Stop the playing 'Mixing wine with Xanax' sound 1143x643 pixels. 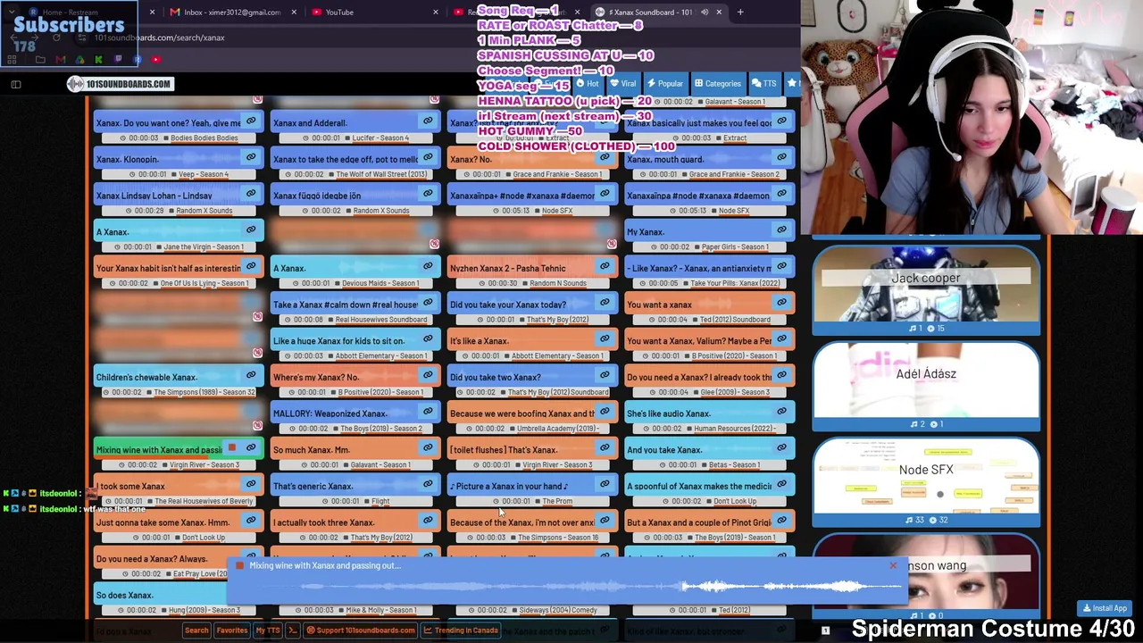pyautogui.click(x=231, y=448)
